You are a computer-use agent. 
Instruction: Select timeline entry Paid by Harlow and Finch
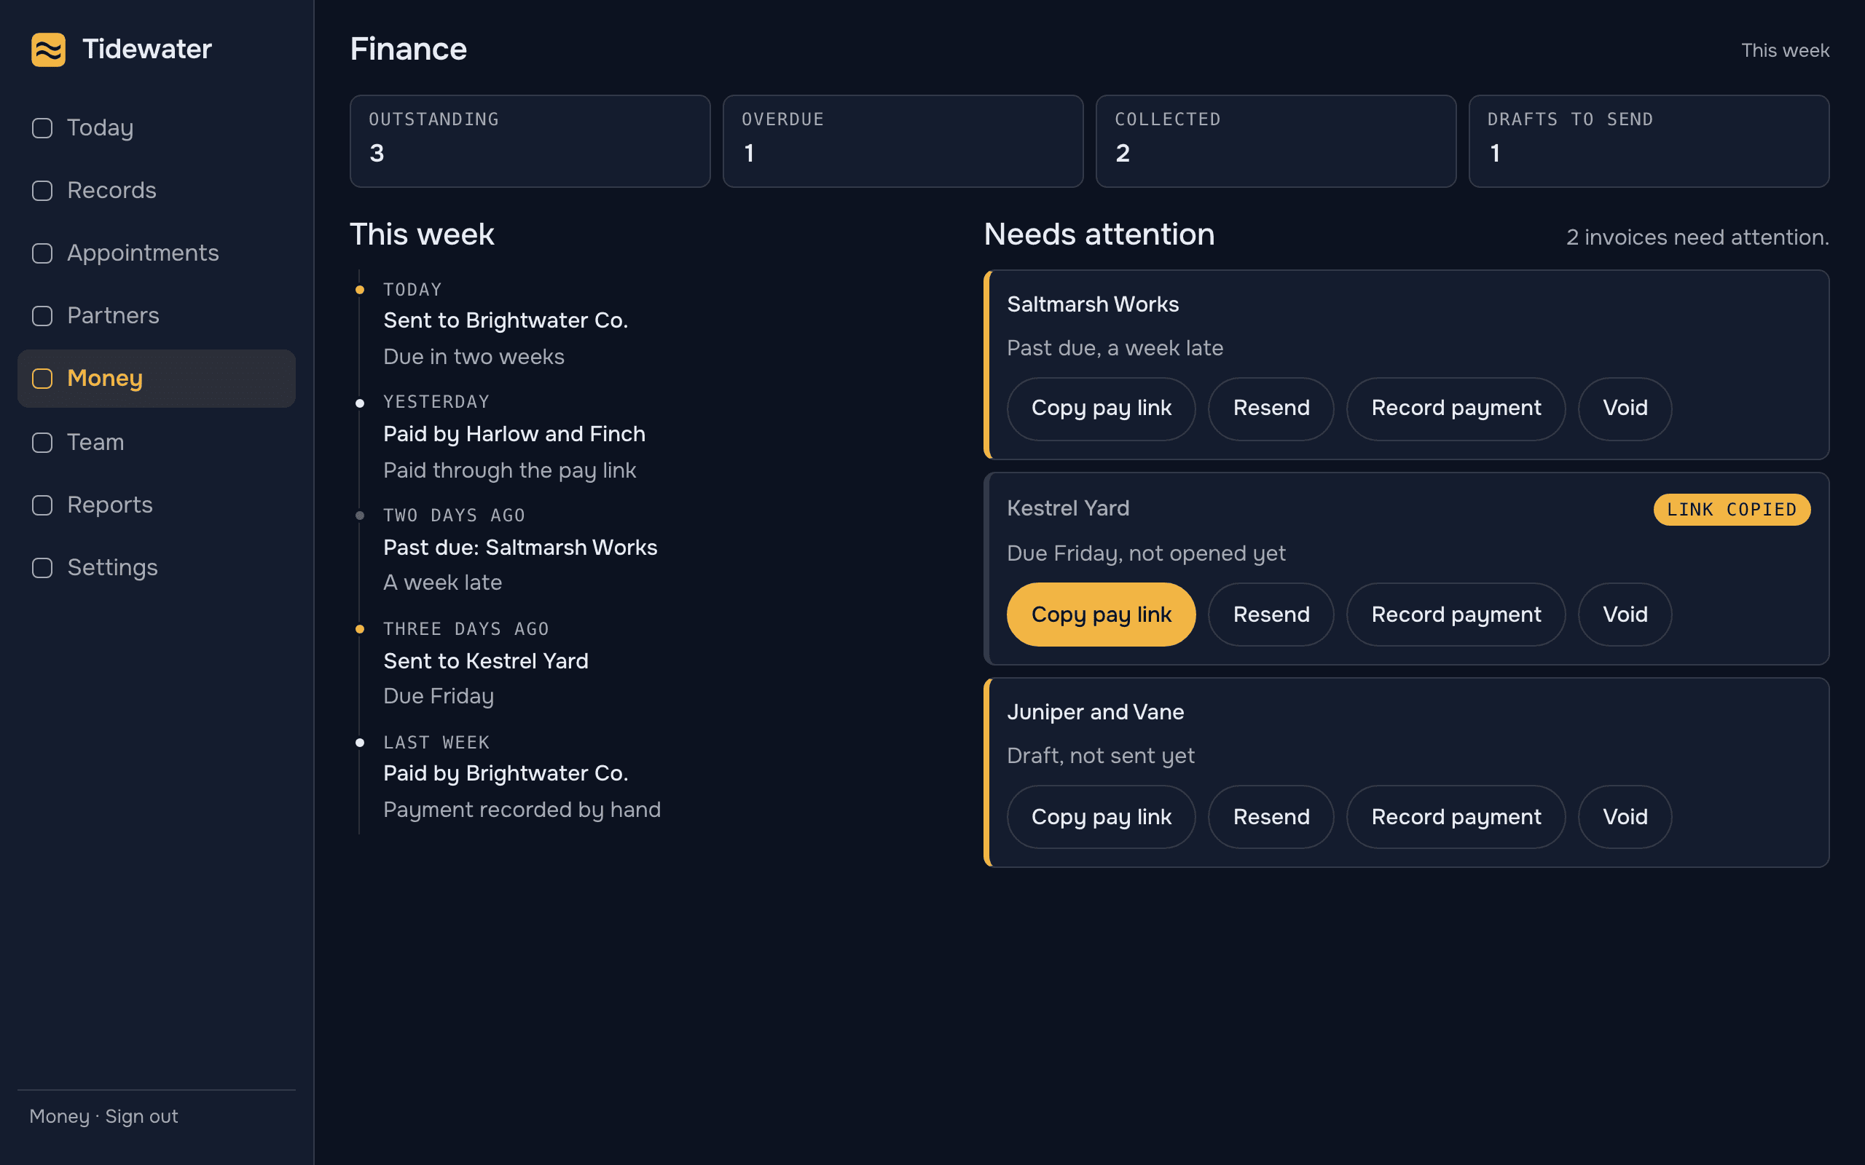click(514, 435)
